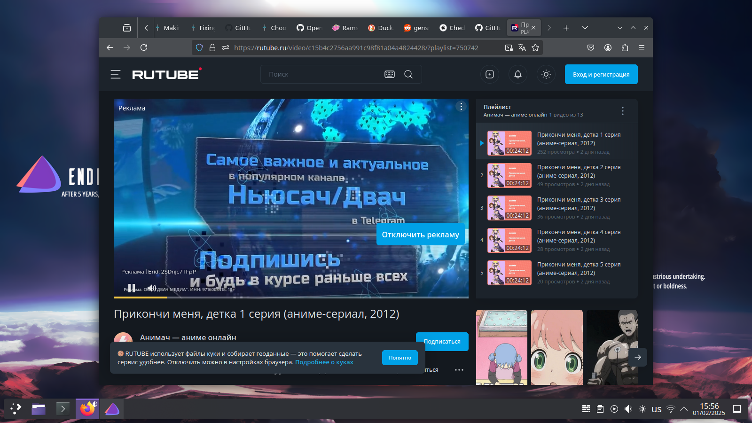Select playlist video '2 серия'
Image resolution: width=752 pixels, height=423 pixels.
point(558,175)
